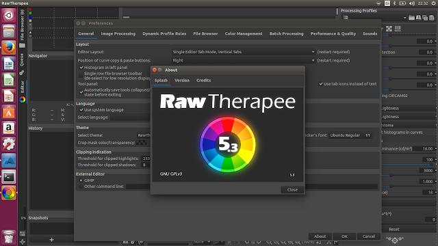438x246 pixels.
Task: Open Sounds preferences tab
Action: (370, 33)
